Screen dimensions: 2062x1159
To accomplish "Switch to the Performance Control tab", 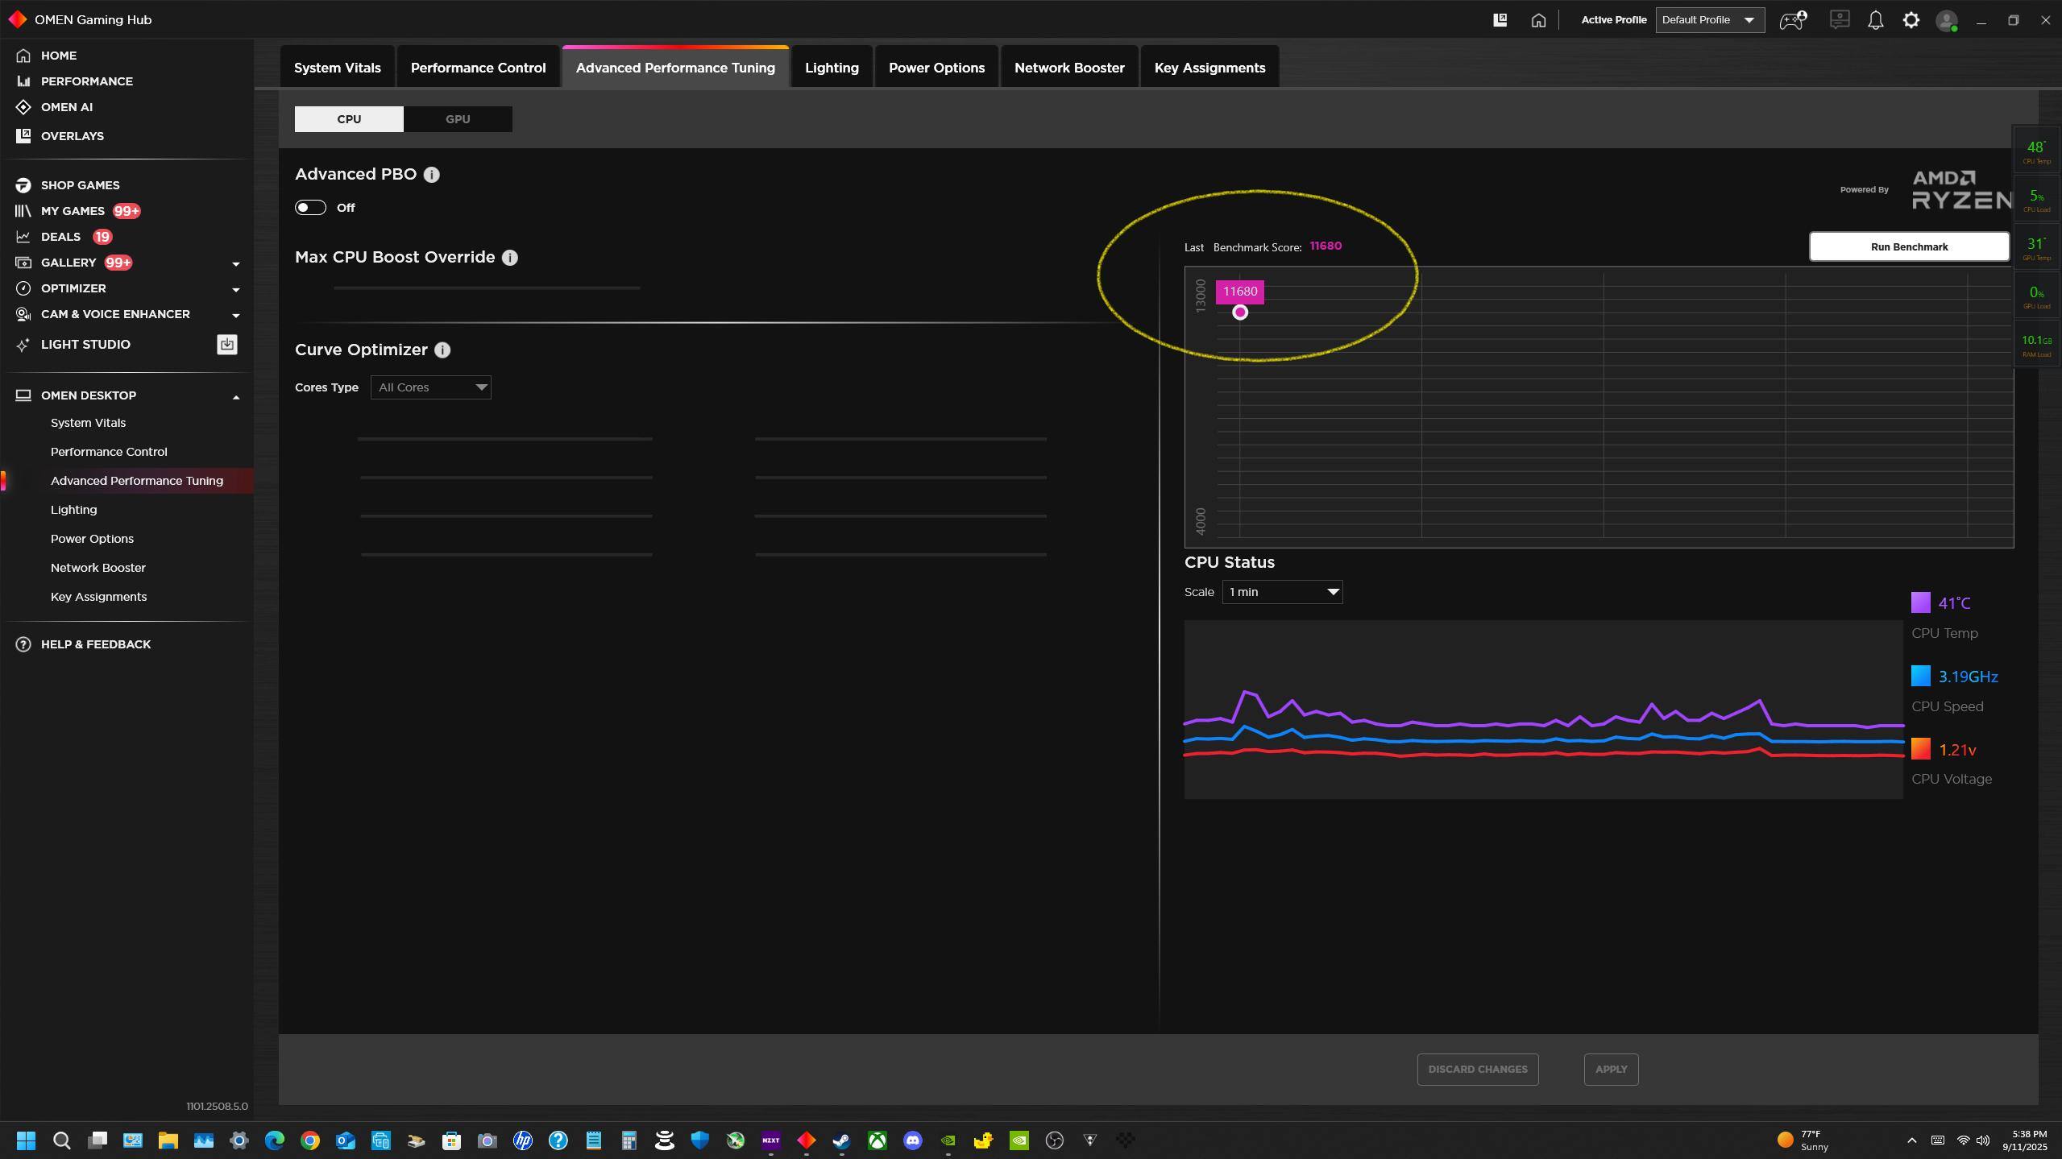I will (x=478, y=68).
